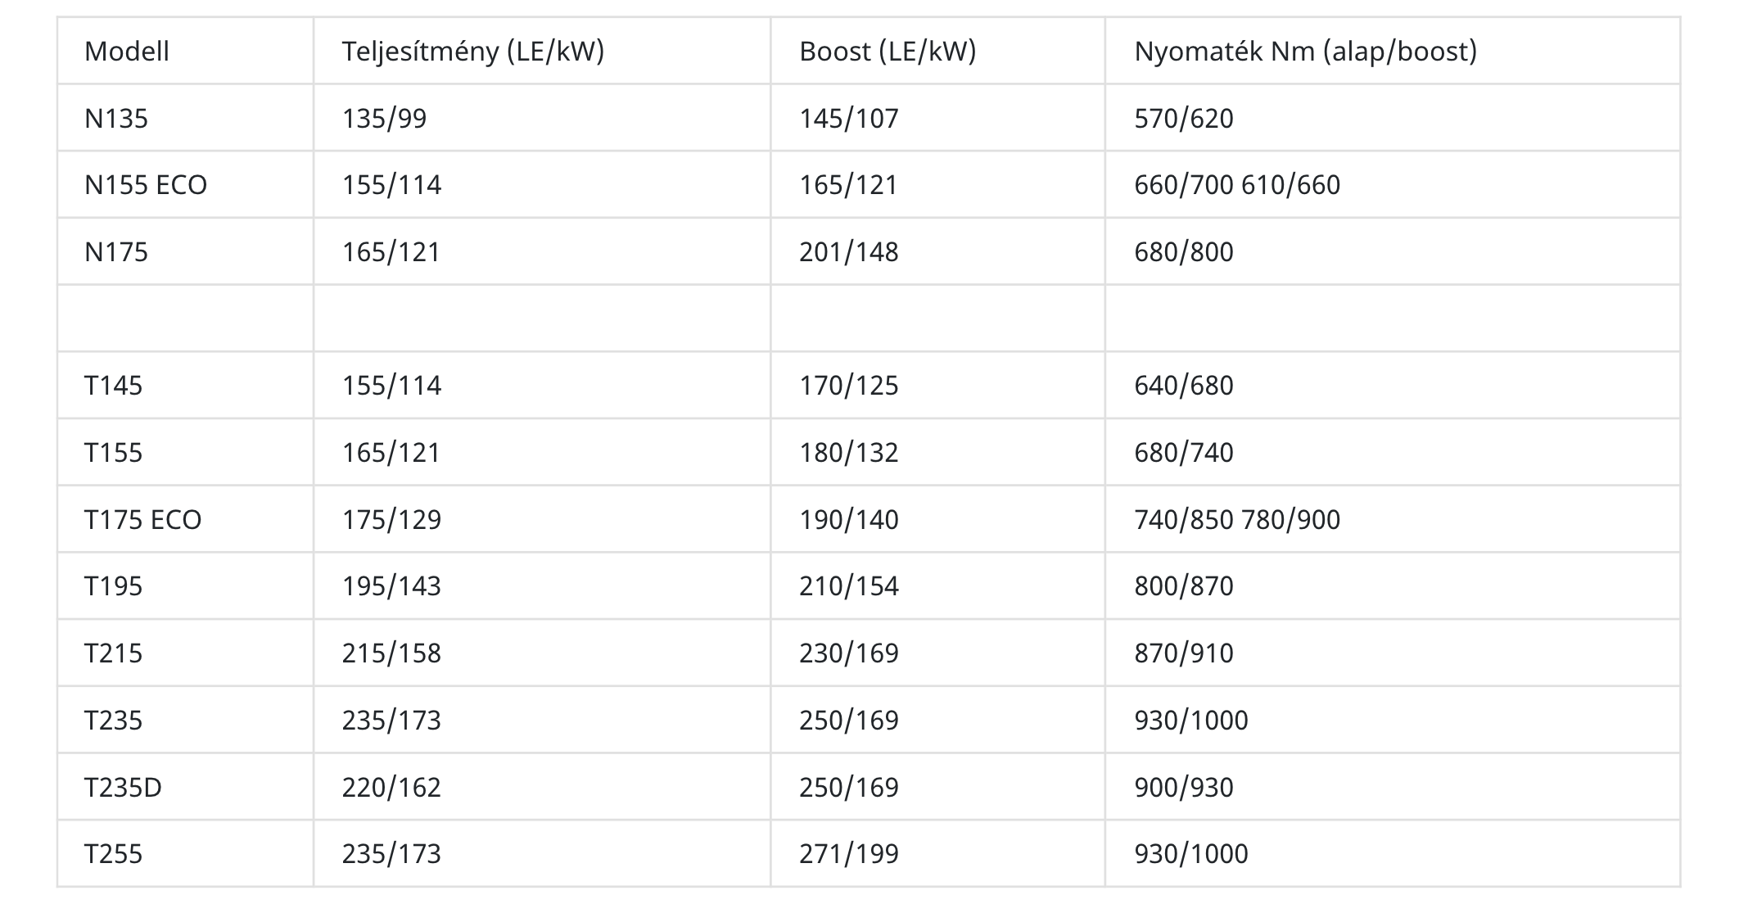Image resolution: width=1739 pixels, height=904 pixels.
Task: Select the T255 model cell
Action: 113,854
